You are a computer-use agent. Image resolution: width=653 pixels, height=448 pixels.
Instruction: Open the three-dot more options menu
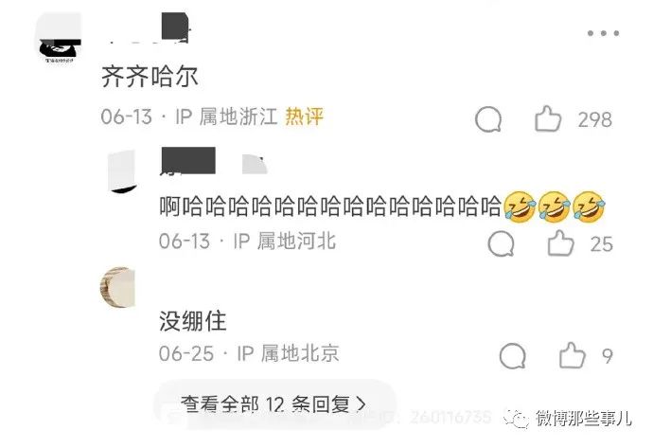[603, 33]
